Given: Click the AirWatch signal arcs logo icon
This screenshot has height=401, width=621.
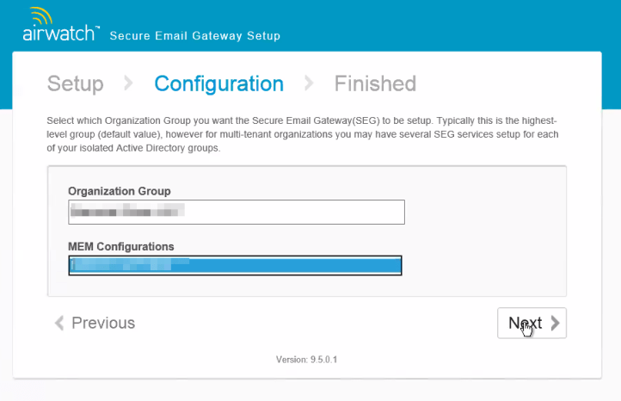Looking at the screenshot, I should tap(39, 16).
